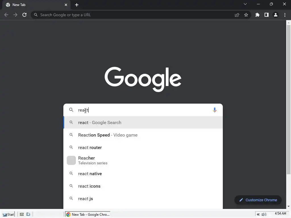Click scrollbar down arrow
The width and height of the screenshot is (291, 218).
point(288,206)
